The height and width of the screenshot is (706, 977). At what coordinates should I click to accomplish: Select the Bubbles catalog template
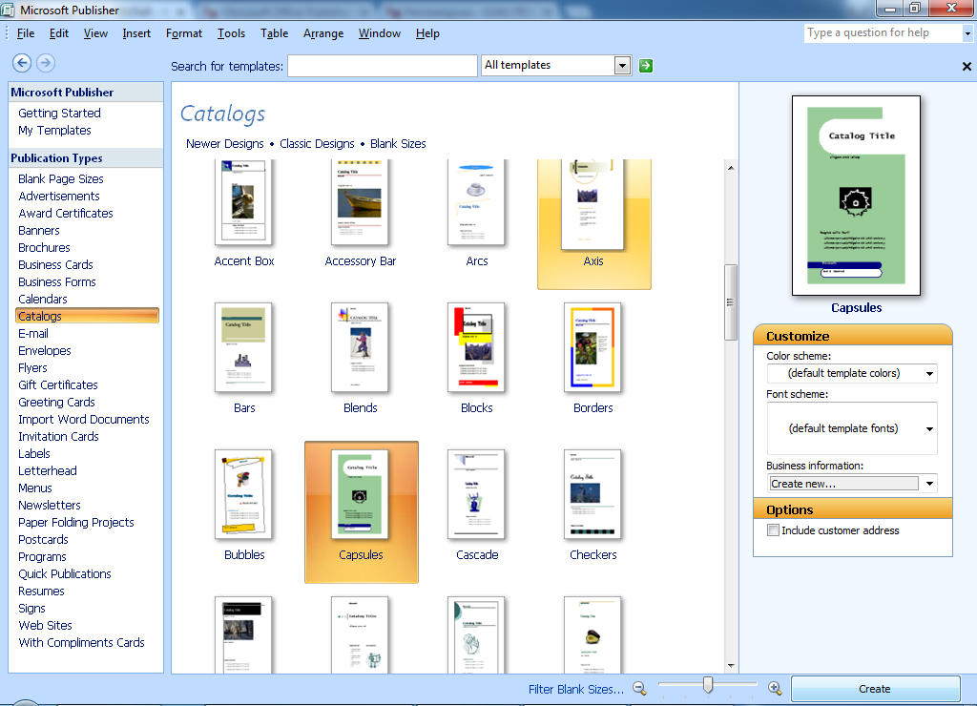tap(243, 506)
